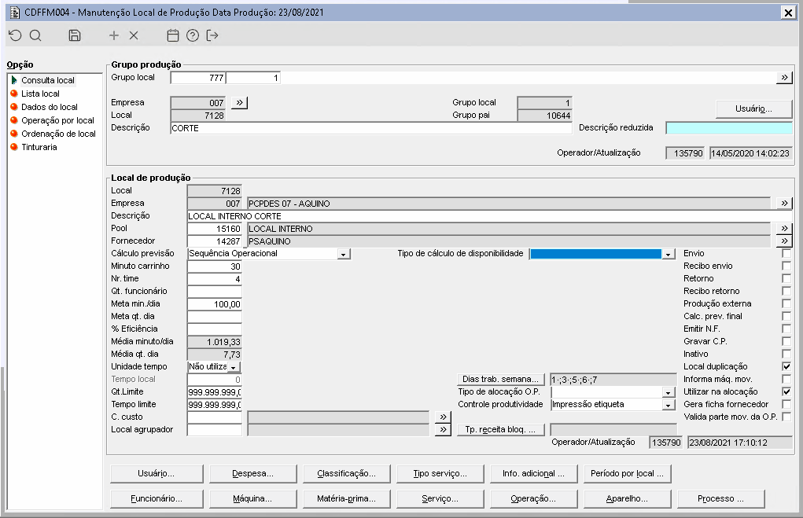Viewport: 803px width, 518px height.
Task: Open Despesa... dialog
Action: point(253,473)
